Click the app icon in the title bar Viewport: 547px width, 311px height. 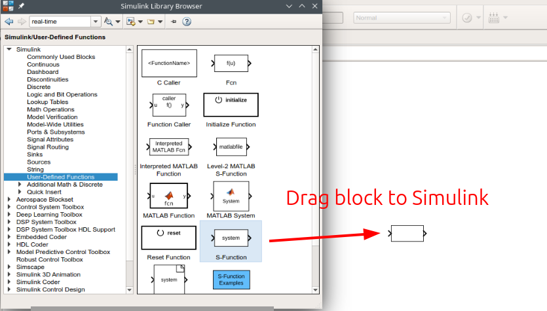(8, 6)
